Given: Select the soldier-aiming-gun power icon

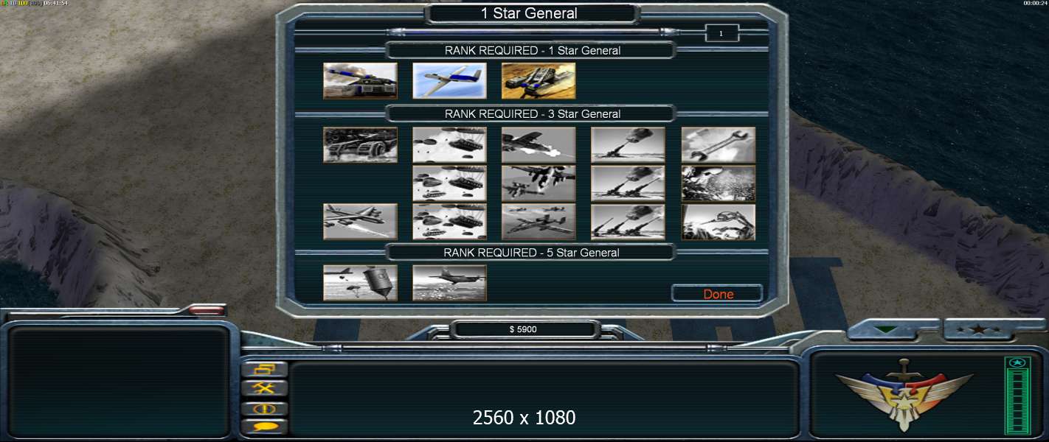Looking at the screenshot, I should [719, 222].
